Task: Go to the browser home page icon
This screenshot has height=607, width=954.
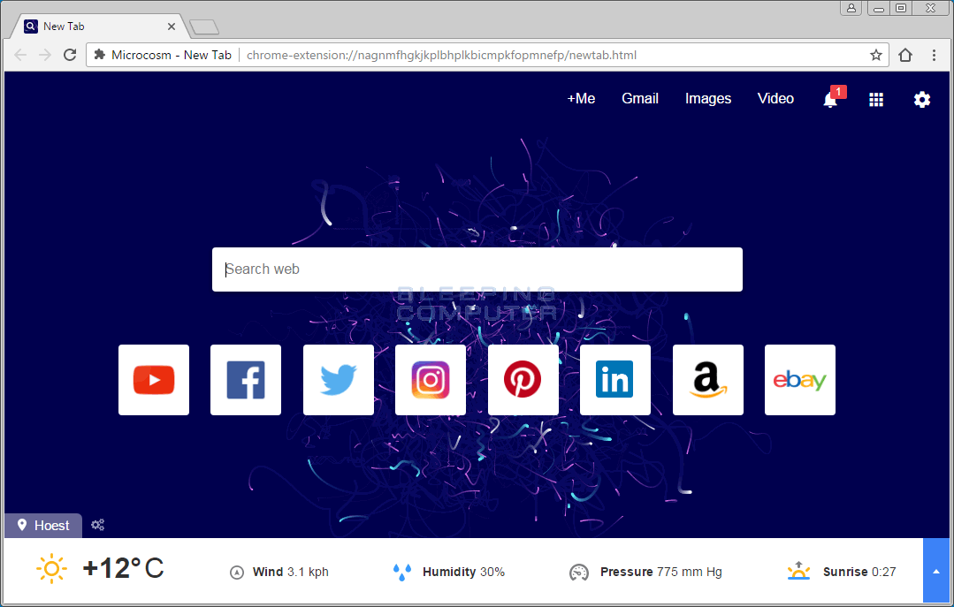Action: 905,56
